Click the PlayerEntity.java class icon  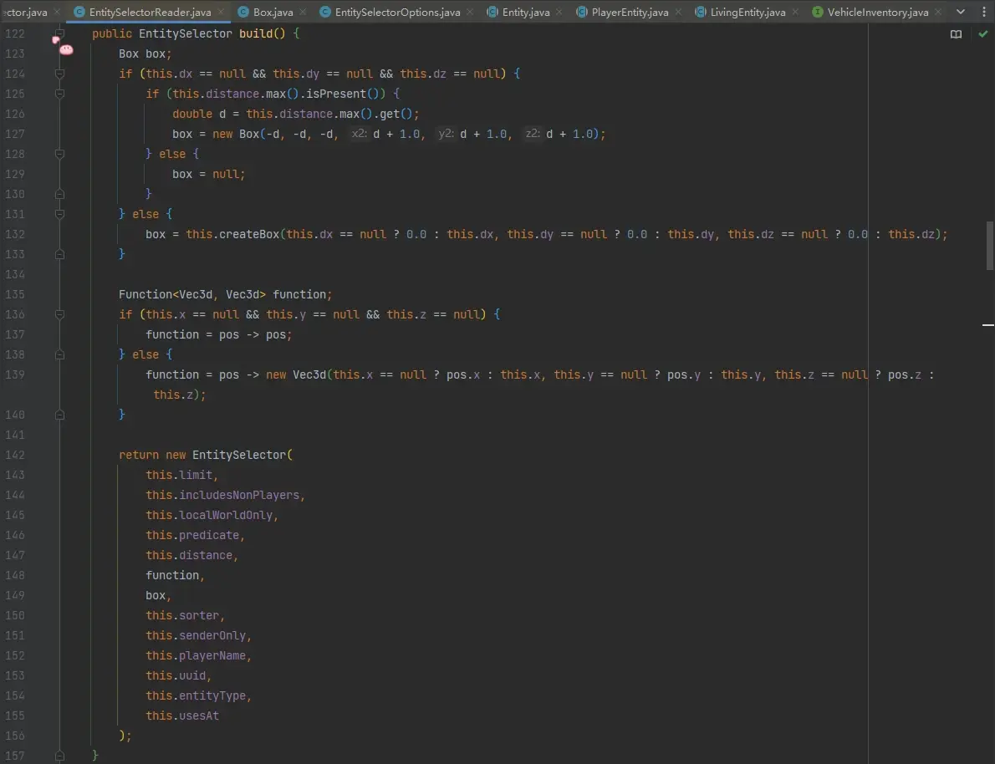tap(581, 12)
